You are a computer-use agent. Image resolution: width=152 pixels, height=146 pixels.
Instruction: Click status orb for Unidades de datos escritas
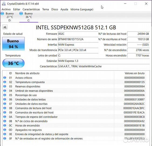pyautogui.click(x=5, y=104)
